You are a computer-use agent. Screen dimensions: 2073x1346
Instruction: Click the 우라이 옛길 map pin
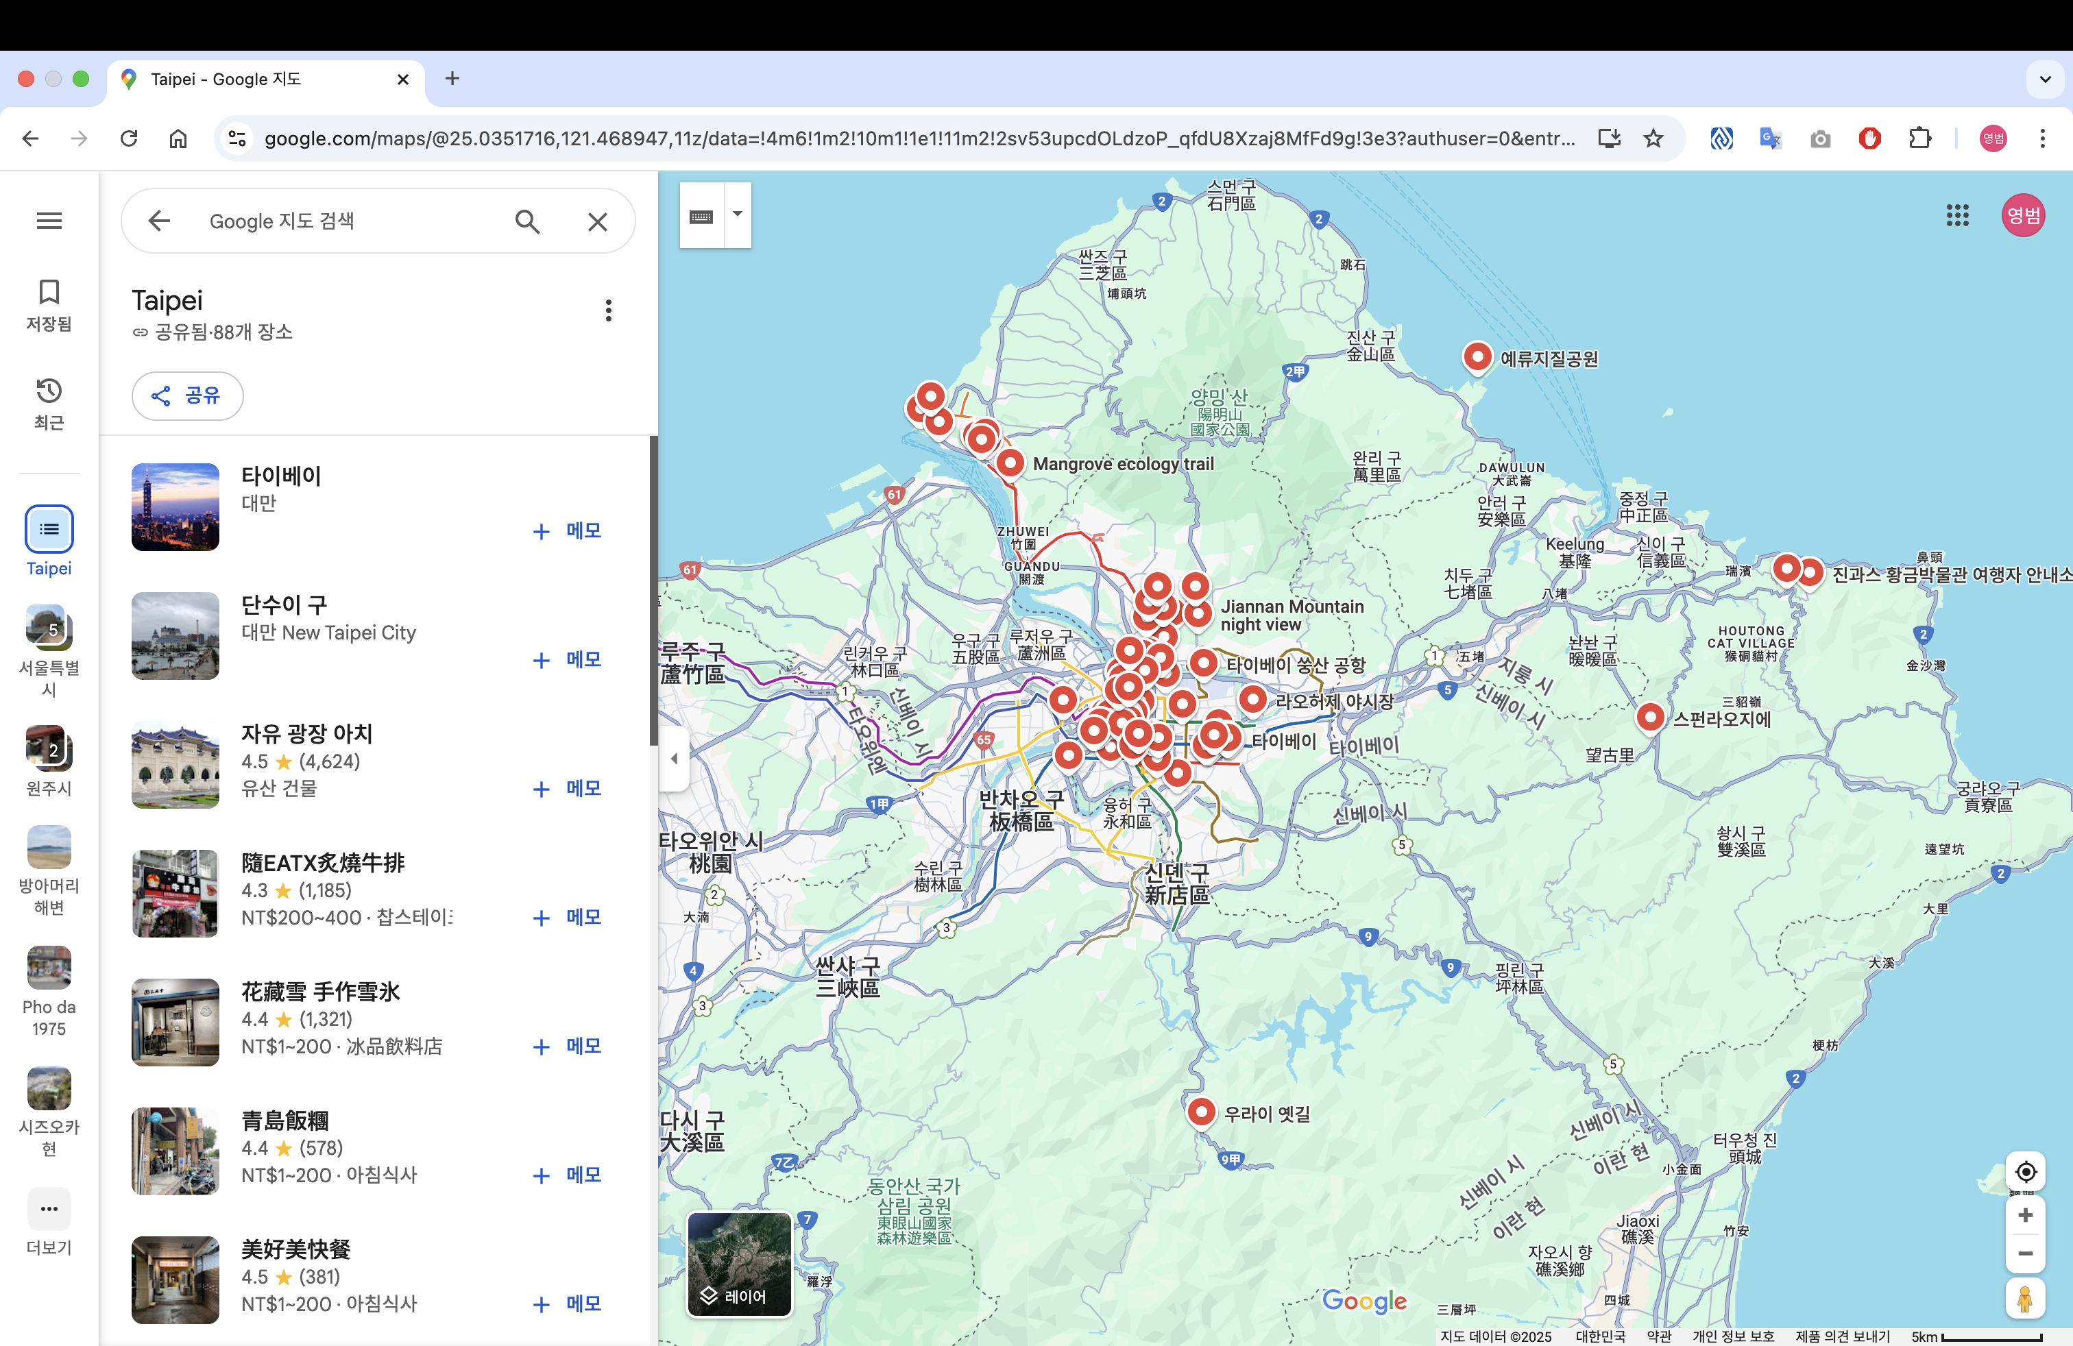1201,1112
